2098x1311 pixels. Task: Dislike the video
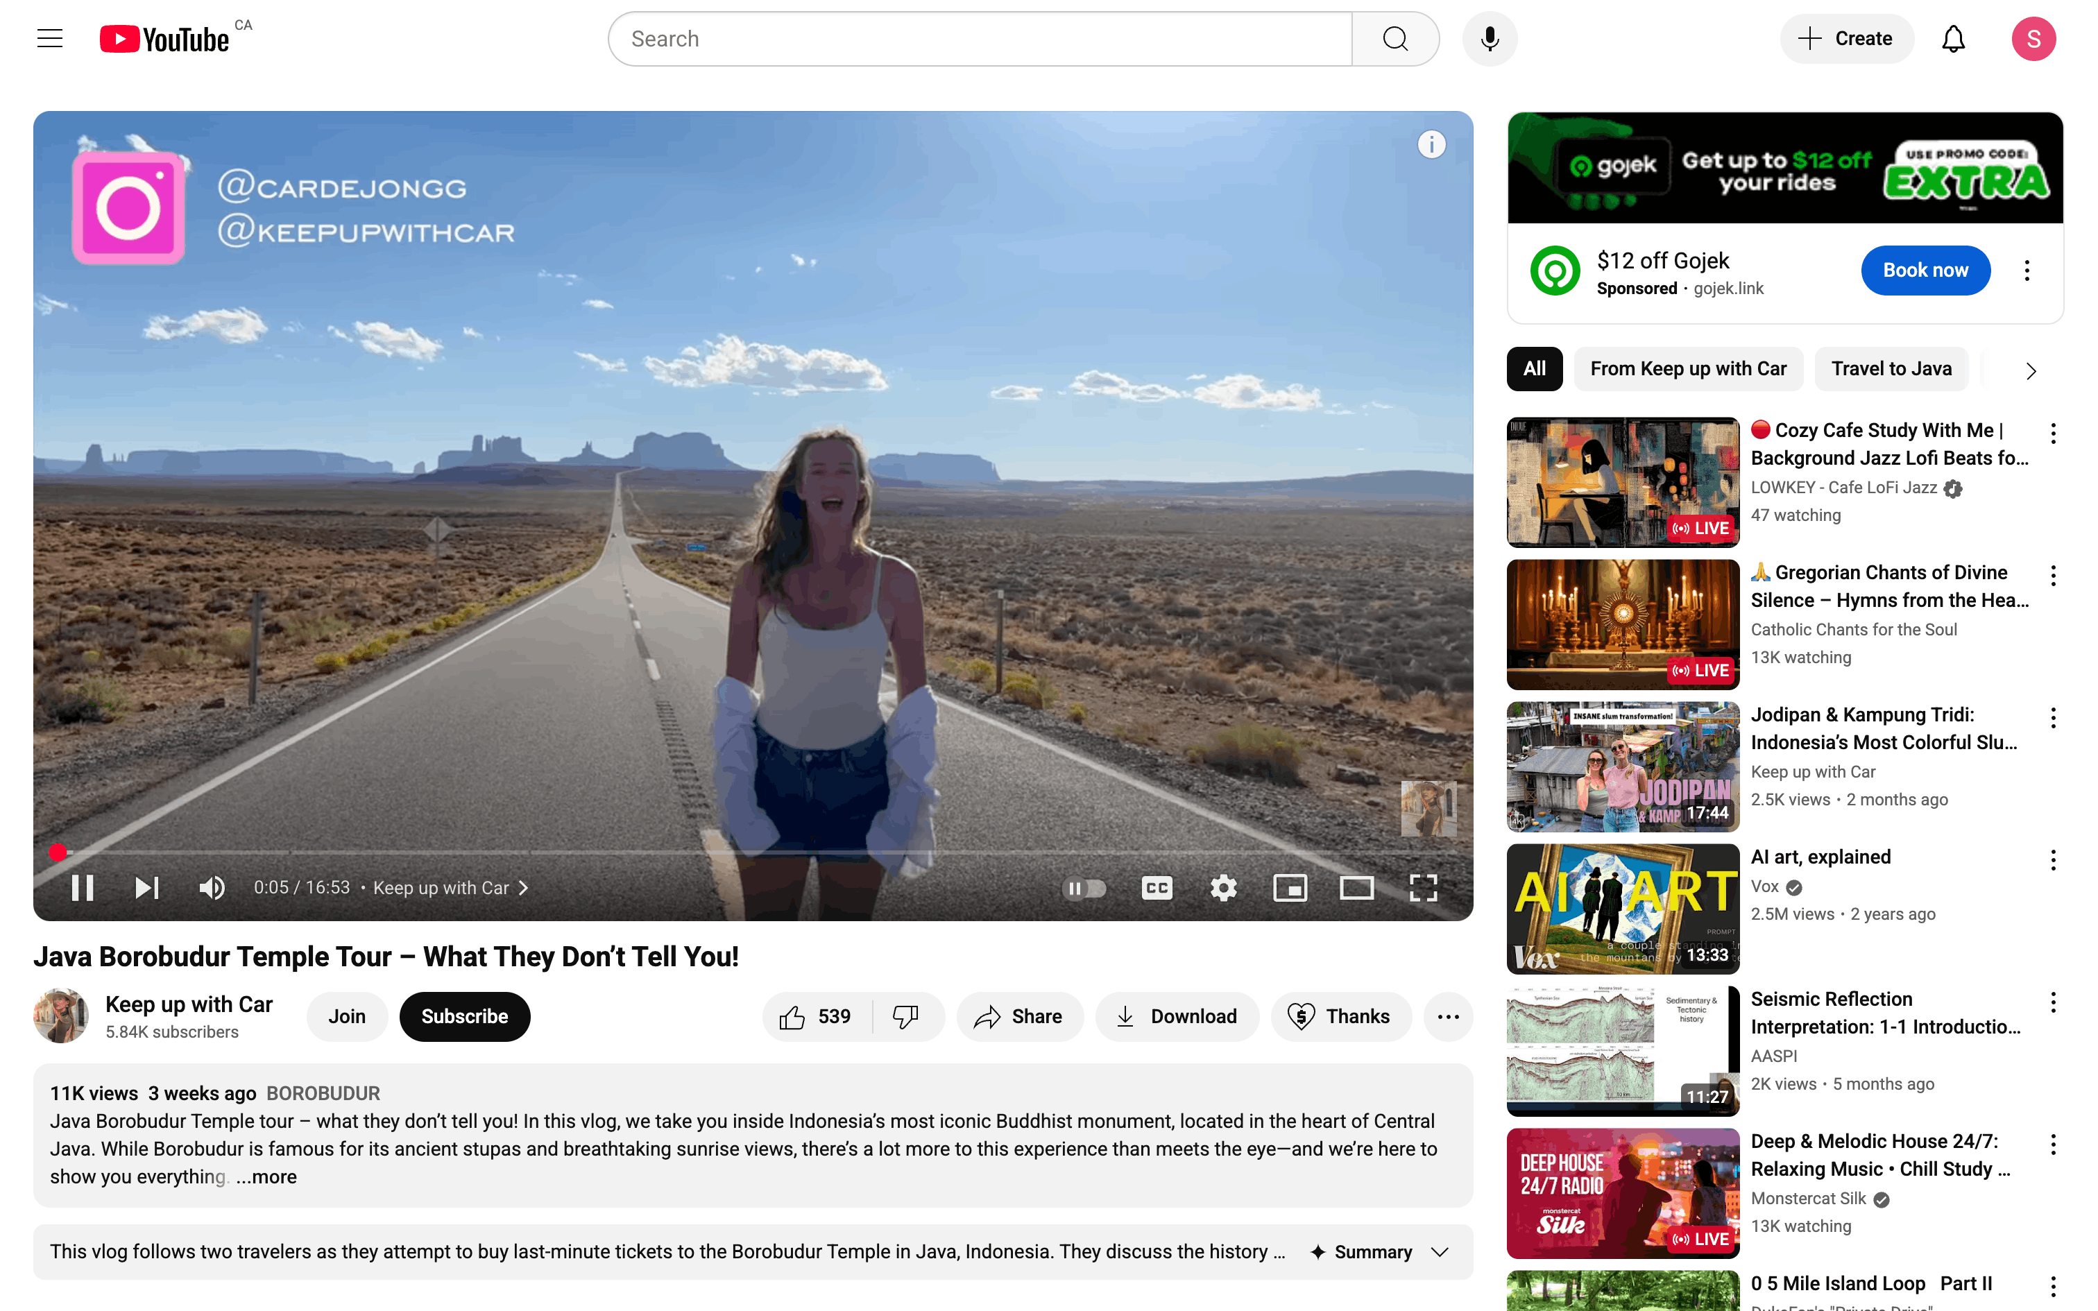(x=905, y=1016)
